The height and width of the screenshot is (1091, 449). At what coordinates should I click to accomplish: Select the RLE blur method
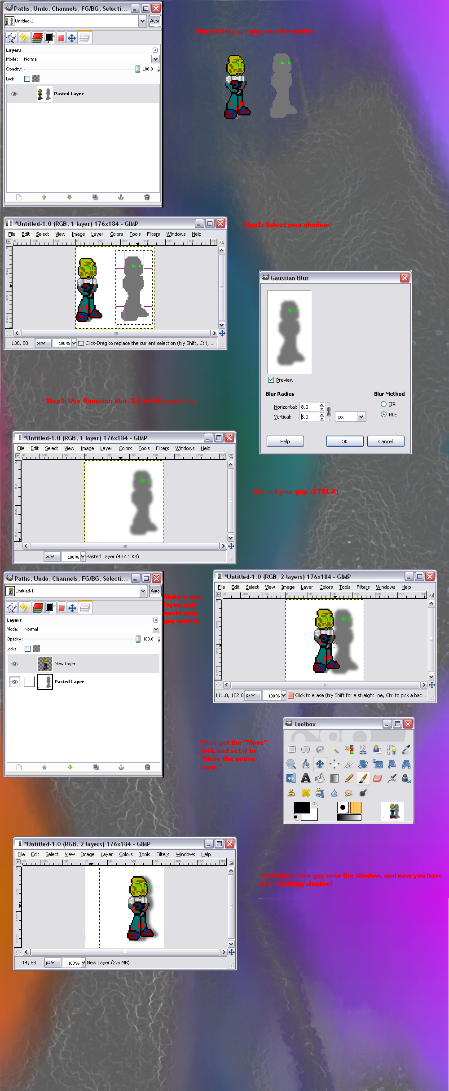click(383, 415)
